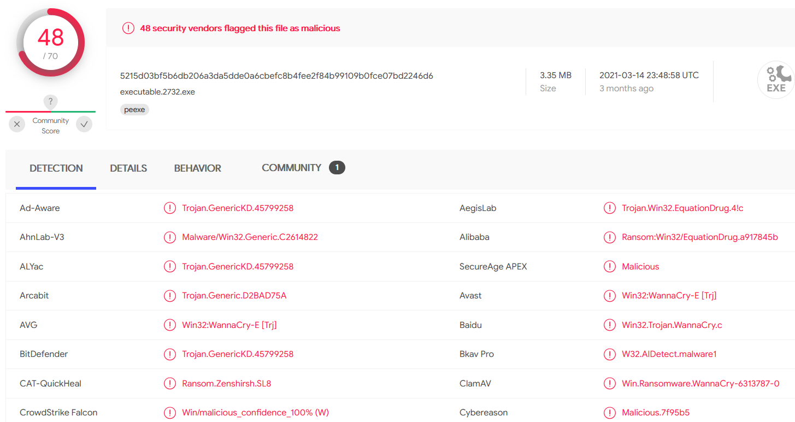
Task: Click the CAT-QuickHeal vendor name
Action: point(50,384)
